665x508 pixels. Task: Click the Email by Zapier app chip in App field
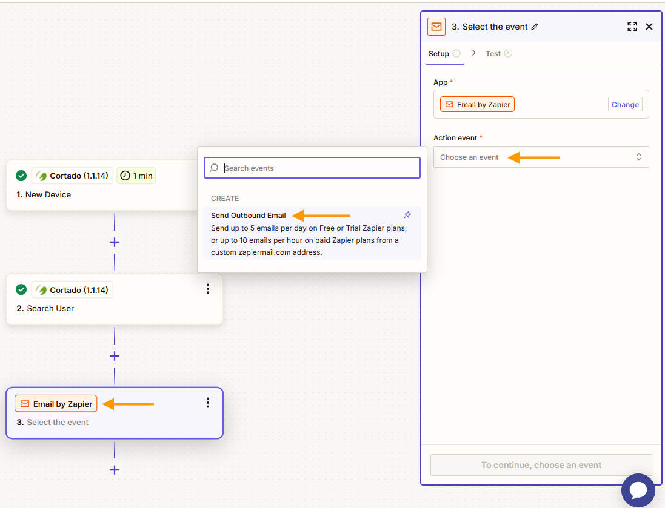click(x=477, y=104)
